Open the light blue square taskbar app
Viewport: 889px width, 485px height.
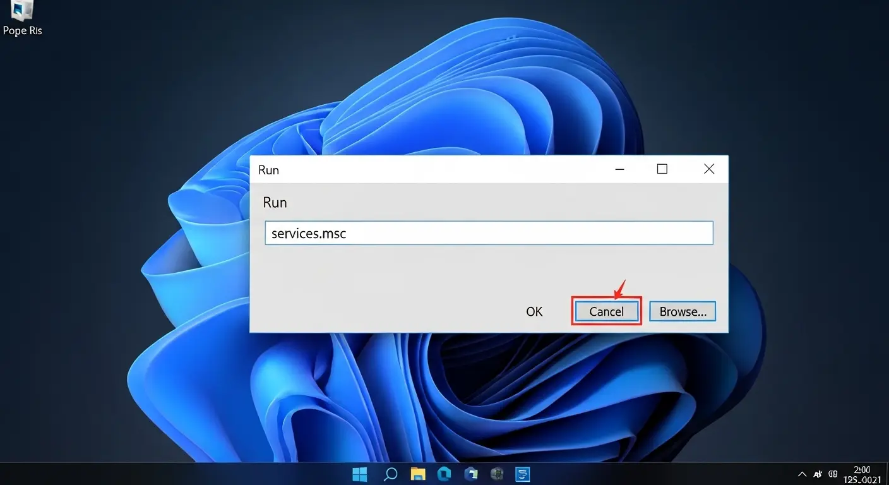click(x=522, y=474)
